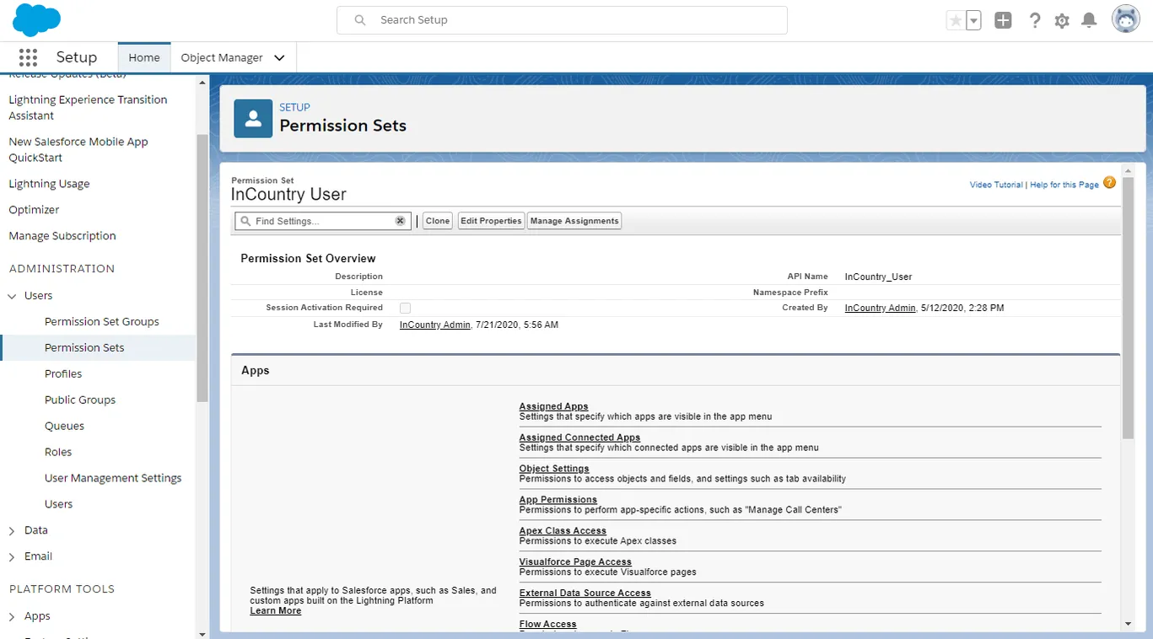Click the Salesforce cloud logo
The height and width of the screenshot is (639, 1153).
pos(36,20)
